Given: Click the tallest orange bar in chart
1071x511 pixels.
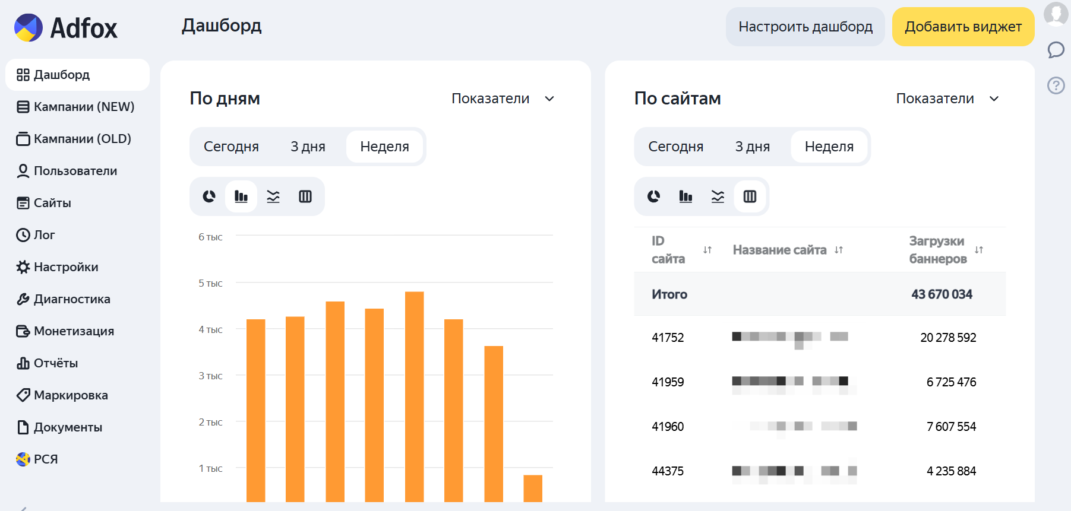Looking at the screenshot, I should 414,396.
